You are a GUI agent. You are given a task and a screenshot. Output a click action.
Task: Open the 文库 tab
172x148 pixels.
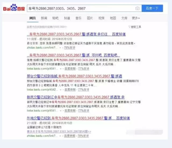coord(124,18)
